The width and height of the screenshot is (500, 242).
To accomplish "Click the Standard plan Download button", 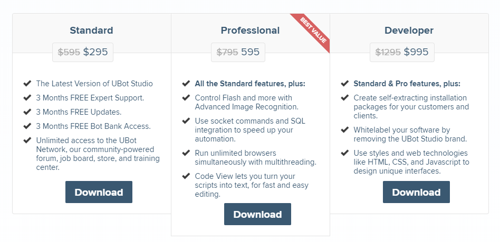I will 99,192.
